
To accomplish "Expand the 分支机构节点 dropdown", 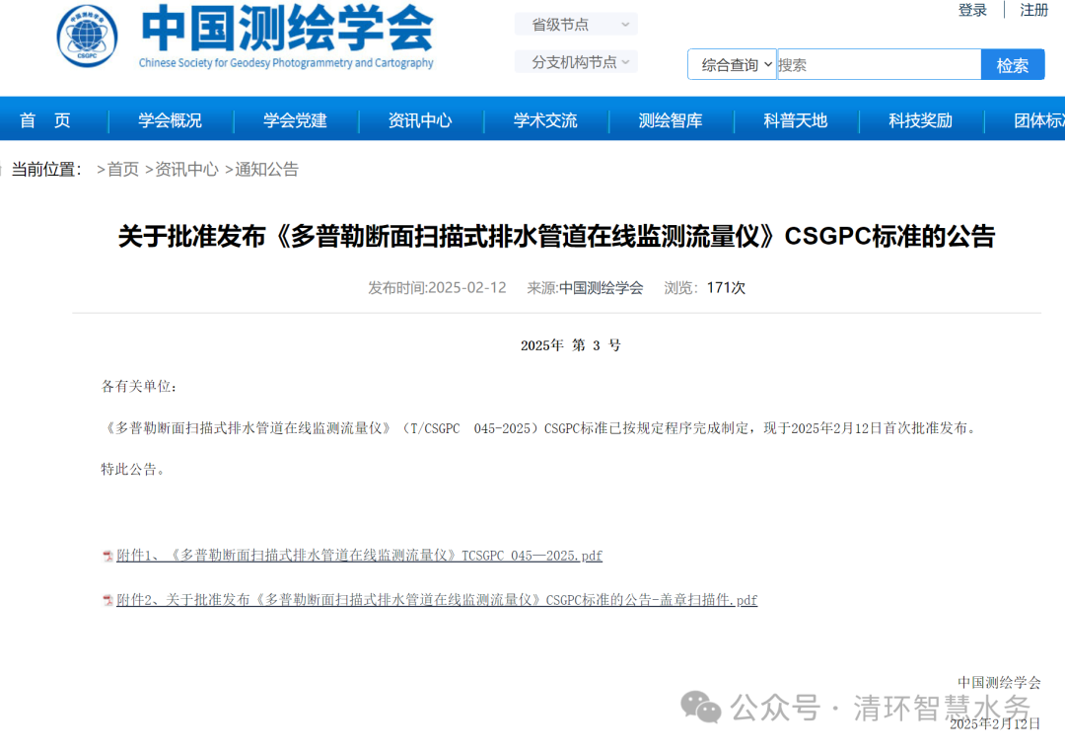I will pos(576,62).
